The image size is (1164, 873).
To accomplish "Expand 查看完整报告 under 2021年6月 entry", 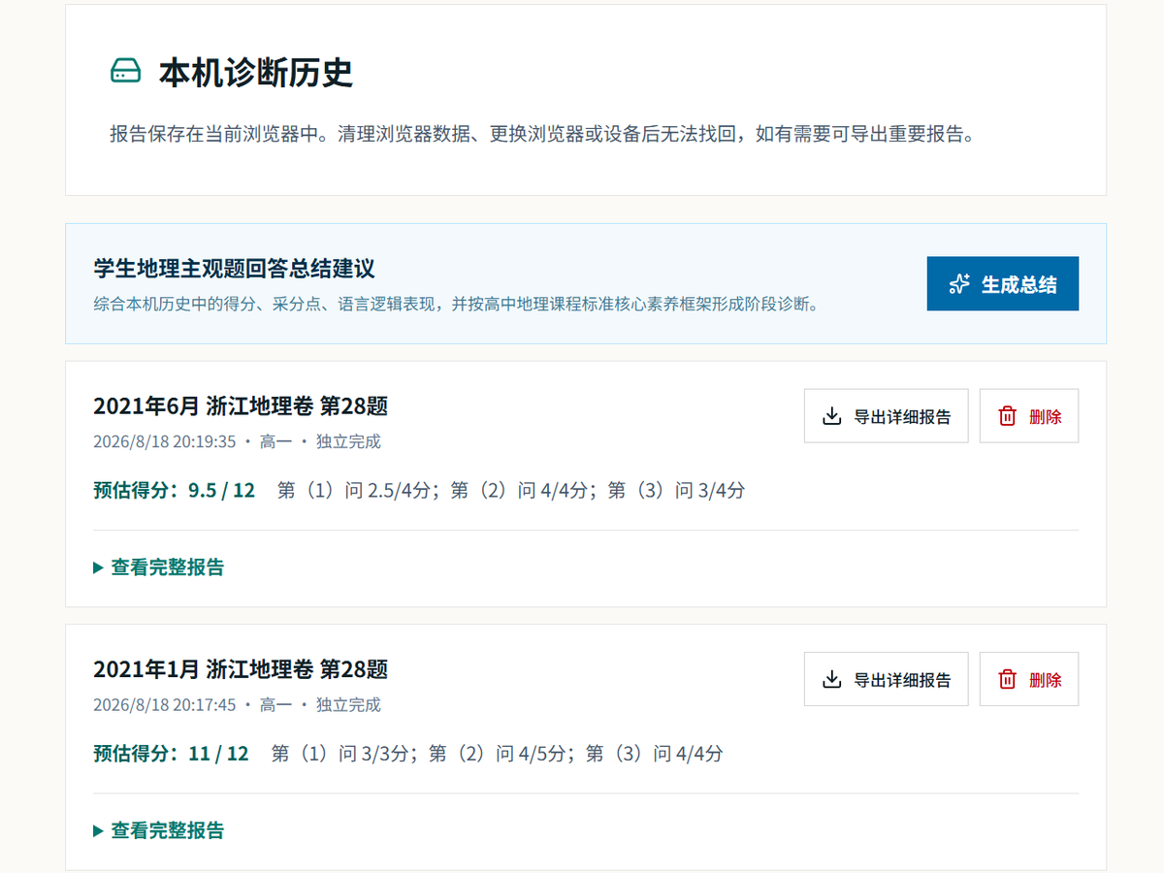I will [x=159, y=567].
